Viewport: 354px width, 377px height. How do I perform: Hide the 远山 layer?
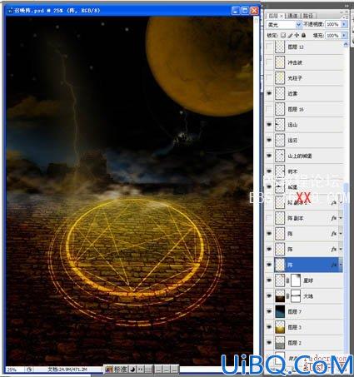click(x=269, y=125)
